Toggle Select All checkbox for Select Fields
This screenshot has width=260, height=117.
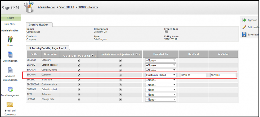92,56
